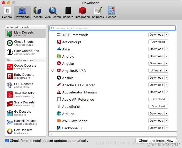
Task: Select Main Docsets source
Action: click(x=26, y=34)
